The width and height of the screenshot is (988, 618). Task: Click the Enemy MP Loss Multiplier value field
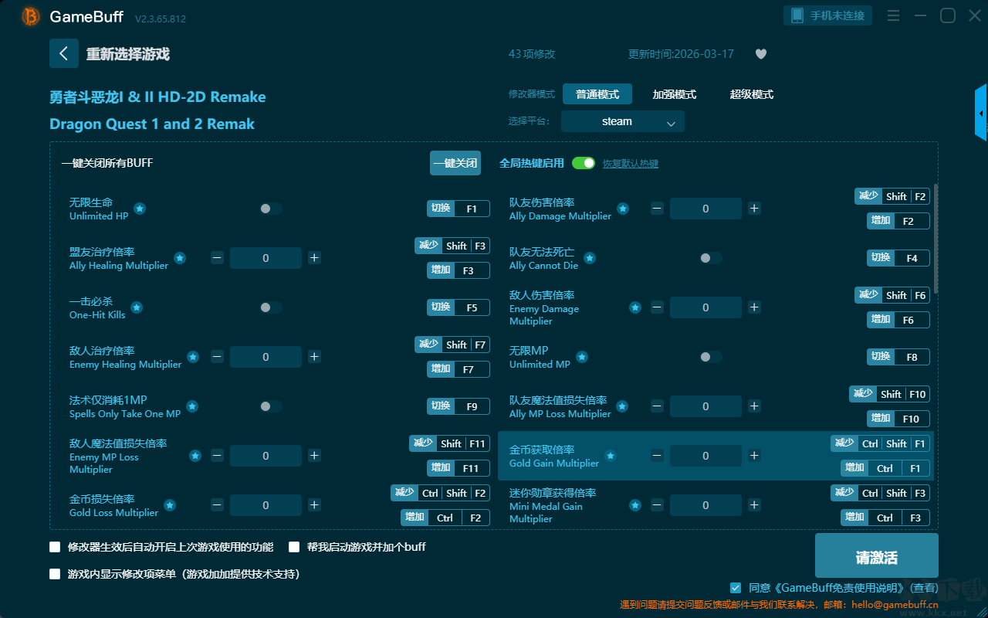266,456
